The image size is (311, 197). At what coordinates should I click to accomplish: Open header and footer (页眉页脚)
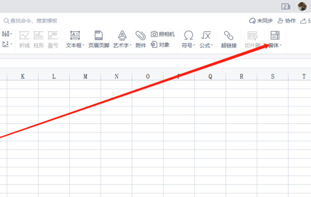(99, 40)
